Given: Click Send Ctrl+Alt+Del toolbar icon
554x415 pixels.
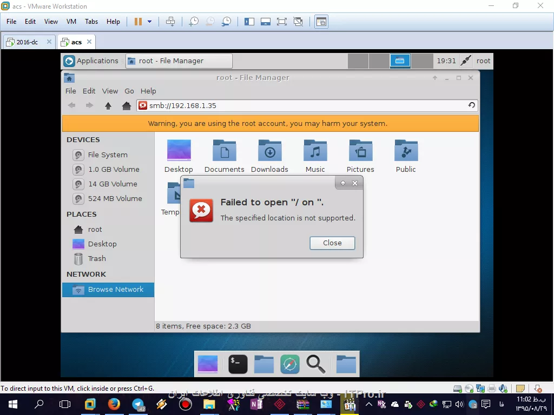Looking at the screenshot, I should [x=170, y=22].
